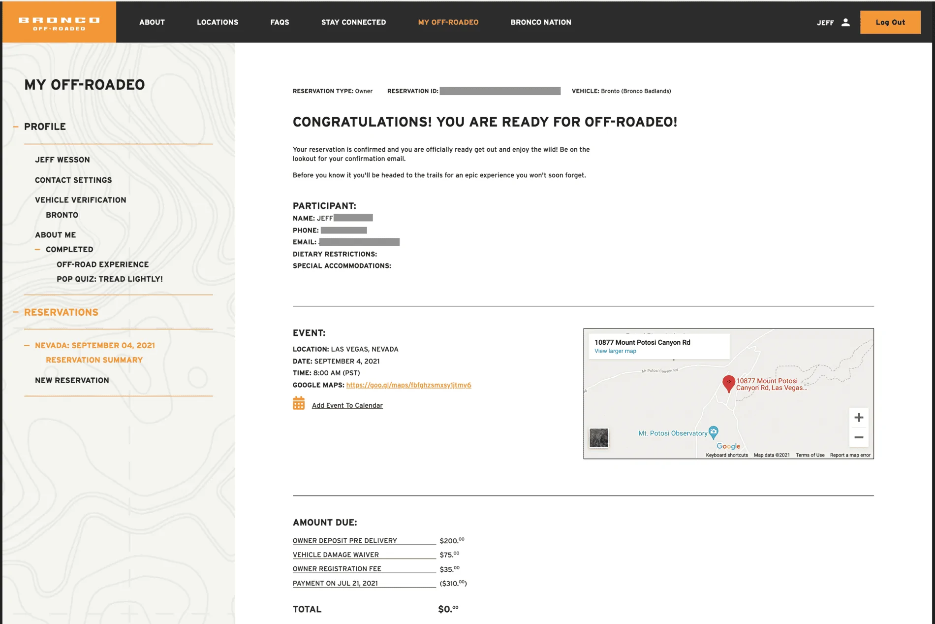Image resolution: width=935 pixels, height=624 pixels.
Task: Open STAY CONNECTED page
Action: pyautogui.click(x=353, y=22)
